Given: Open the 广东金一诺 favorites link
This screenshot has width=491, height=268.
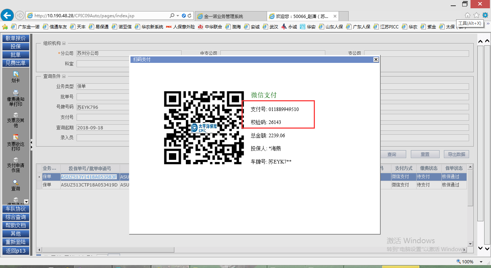Looking at the screenshot, I should coord(26,27).
